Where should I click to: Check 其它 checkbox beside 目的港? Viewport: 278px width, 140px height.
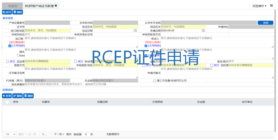(x=211, y=65)
